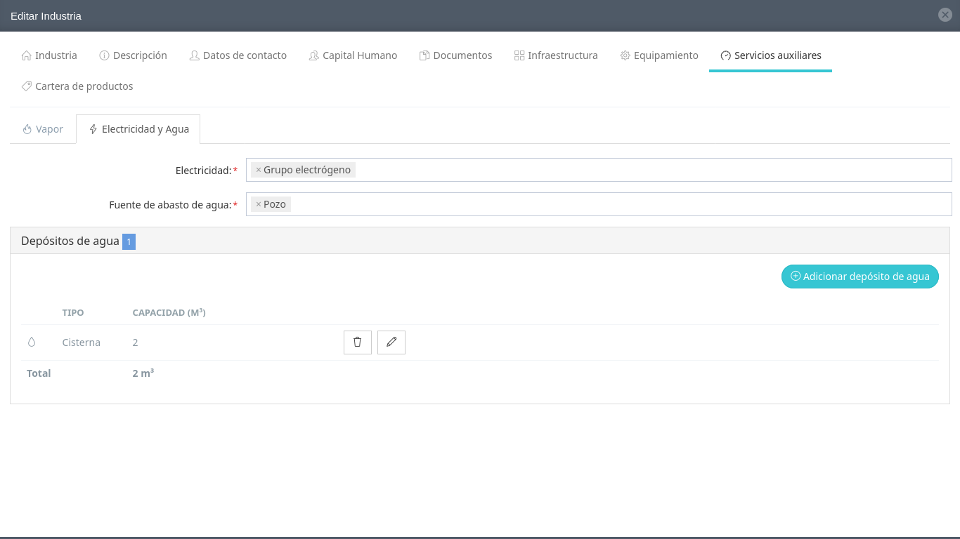Go to the Industria tab

click(49, 55)
